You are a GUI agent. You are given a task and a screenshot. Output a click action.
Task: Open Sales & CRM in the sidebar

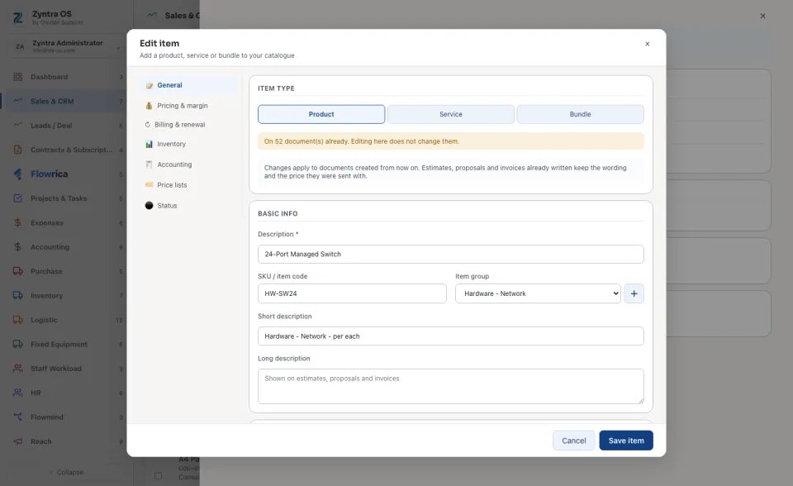click(64, 101)
